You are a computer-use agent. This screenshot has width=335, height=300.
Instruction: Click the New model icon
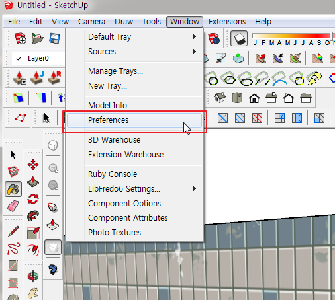coord(21,38)
